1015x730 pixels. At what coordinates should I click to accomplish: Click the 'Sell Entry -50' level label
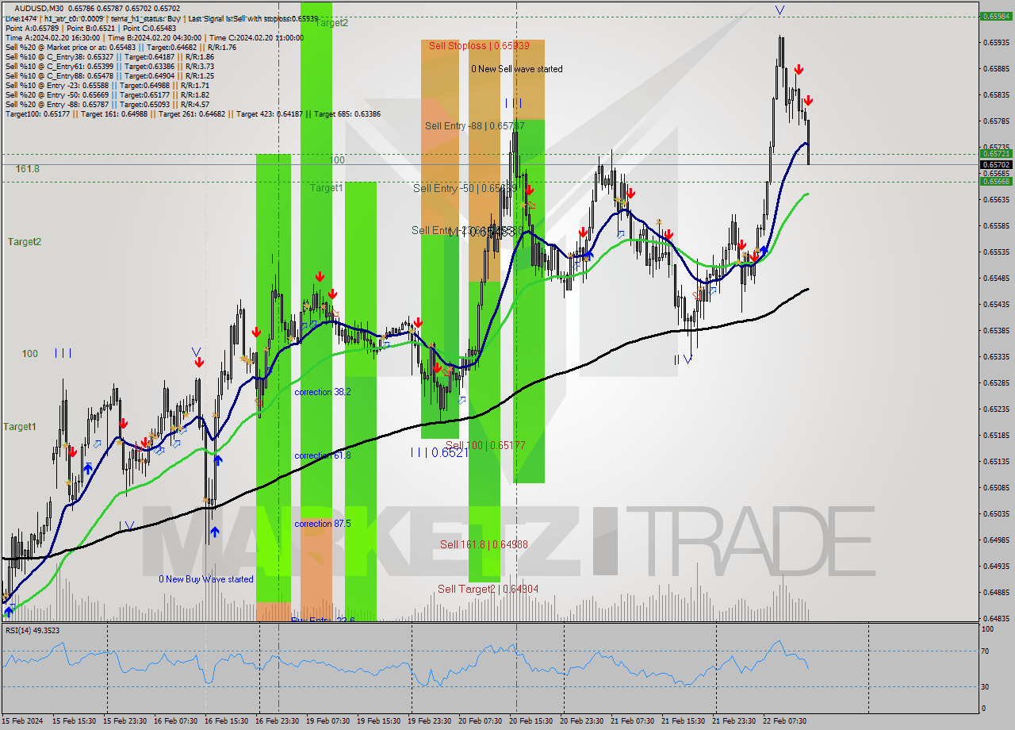(465, 188)
